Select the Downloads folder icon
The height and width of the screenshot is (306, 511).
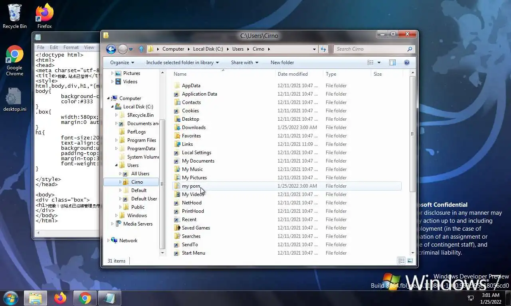point(177,127)
